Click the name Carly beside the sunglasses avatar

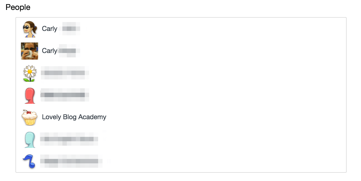pyautogui.click(x=50, y=29)
